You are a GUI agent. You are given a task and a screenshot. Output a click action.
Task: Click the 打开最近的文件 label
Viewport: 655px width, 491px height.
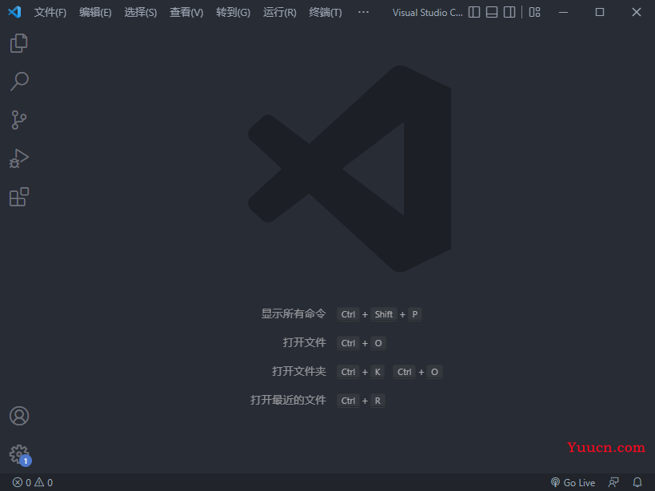tap(288, 401)
